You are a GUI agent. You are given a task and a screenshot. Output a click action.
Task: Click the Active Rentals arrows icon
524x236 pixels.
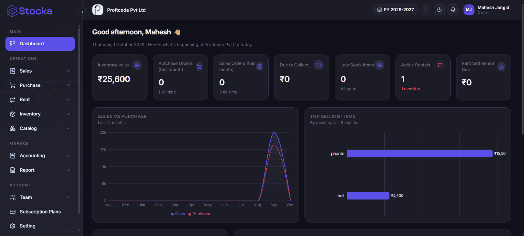point(440,65)
